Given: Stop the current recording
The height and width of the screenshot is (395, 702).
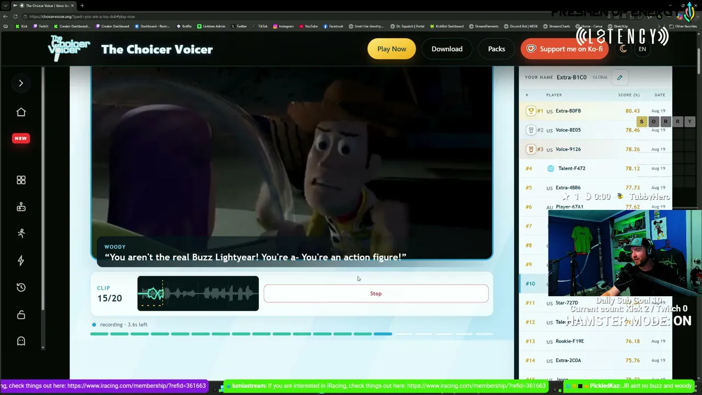Looking at the screenshot, I should (x=376, y=294).
